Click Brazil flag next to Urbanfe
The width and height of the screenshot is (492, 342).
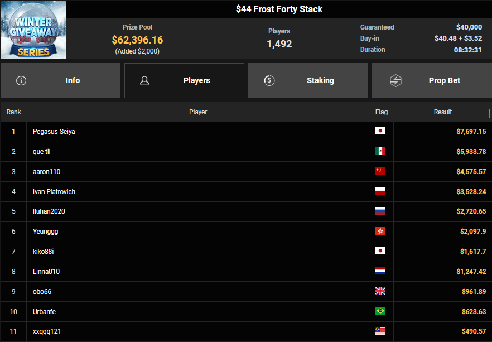tap(380, 311)
